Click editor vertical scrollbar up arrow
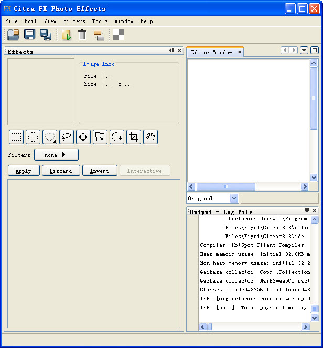This screenshot has width=323, height=348. point(314,63)
